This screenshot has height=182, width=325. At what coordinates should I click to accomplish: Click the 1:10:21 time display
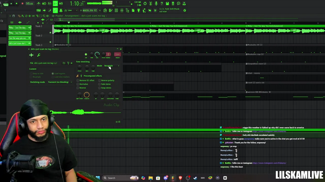[77, 4]
